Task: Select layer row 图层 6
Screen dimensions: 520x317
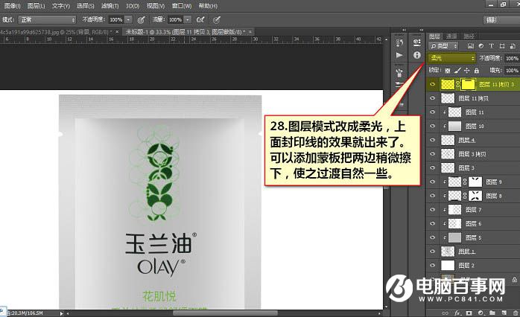Action: (x=473, y=223)
